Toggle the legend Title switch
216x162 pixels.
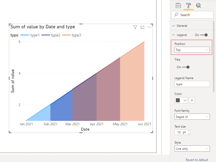pos(186,67)
